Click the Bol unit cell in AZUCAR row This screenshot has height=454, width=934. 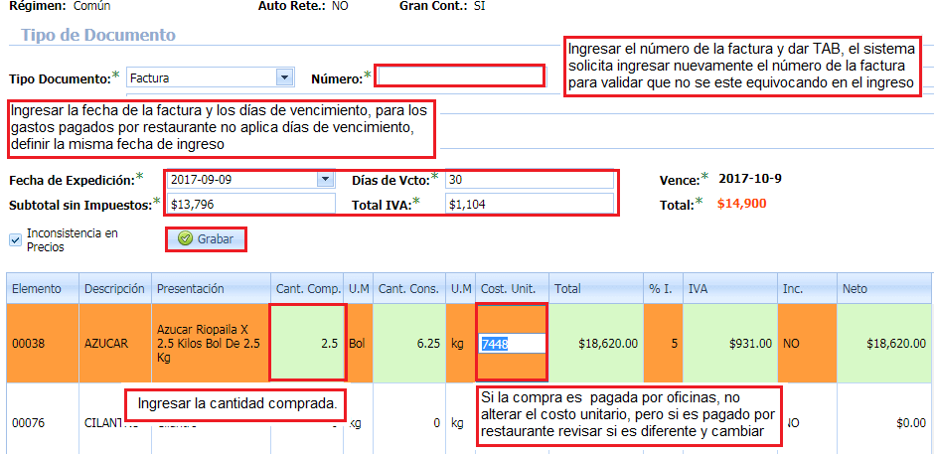[359, 343]
